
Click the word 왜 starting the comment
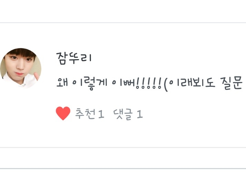pyautogui.click(x=62, y=82)
